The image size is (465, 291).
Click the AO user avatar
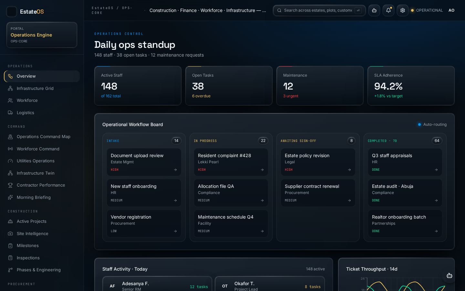tap(451, 10)
